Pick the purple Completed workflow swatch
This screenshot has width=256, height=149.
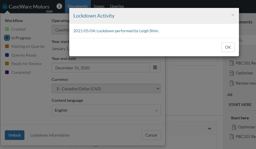(x=7, y=72)
